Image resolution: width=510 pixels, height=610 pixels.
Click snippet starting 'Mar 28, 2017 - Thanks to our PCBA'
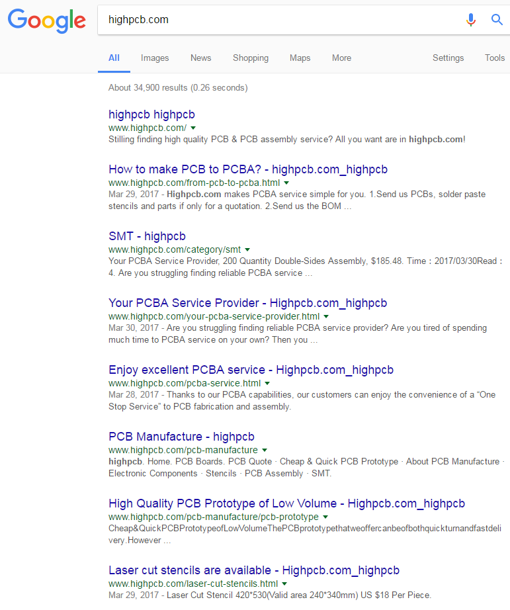(x=302, y=401)
